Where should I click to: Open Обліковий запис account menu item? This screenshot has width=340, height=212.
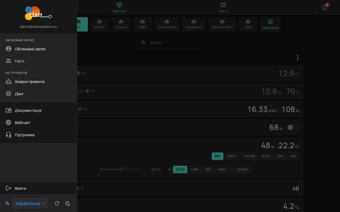tap(38, 49)
